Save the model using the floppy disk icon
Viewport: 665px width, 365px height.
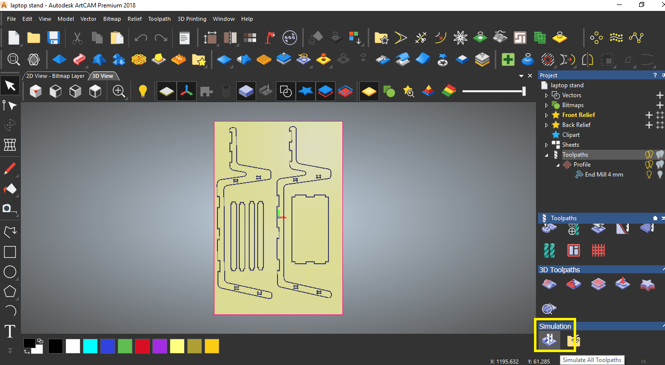point(53,38)
